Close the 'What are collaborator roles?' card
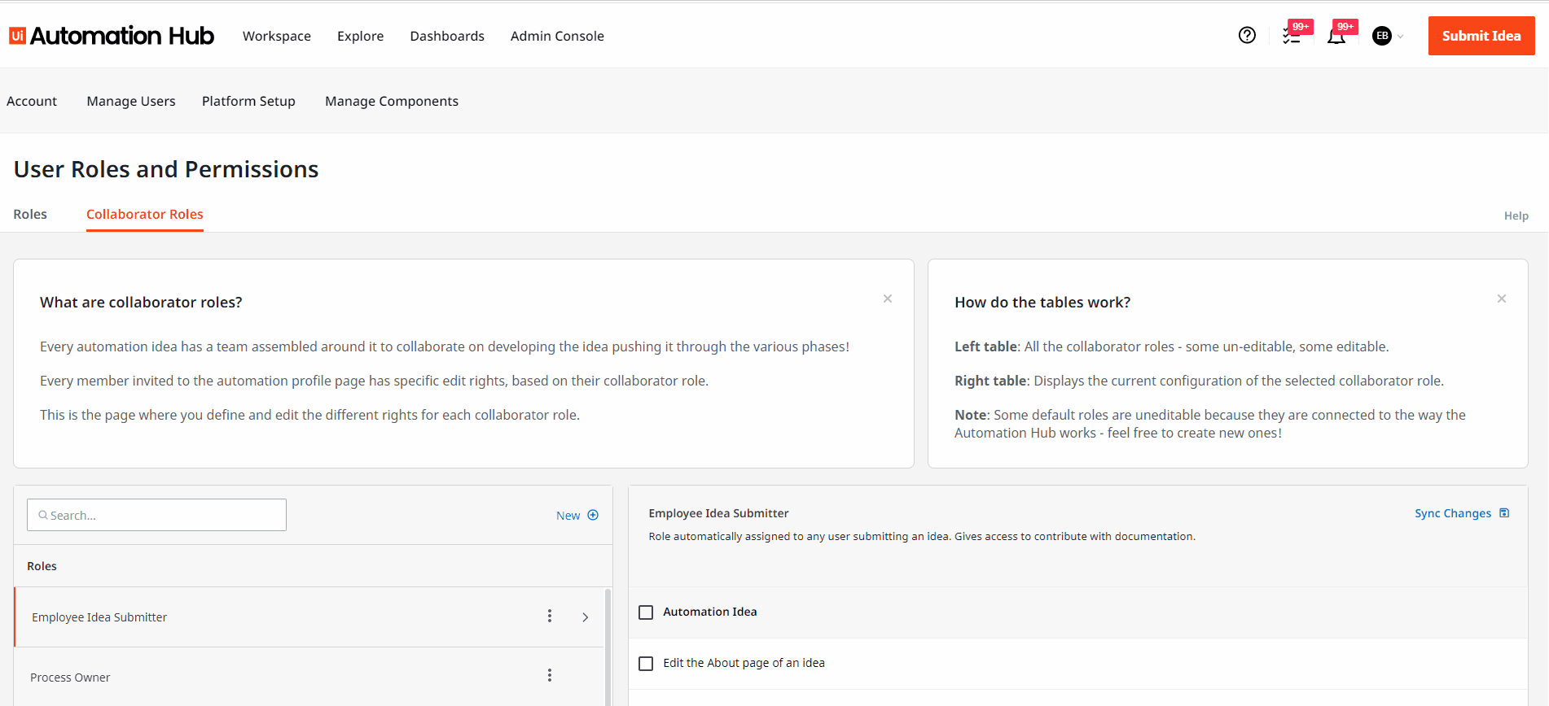 click(x=888, y=299)
